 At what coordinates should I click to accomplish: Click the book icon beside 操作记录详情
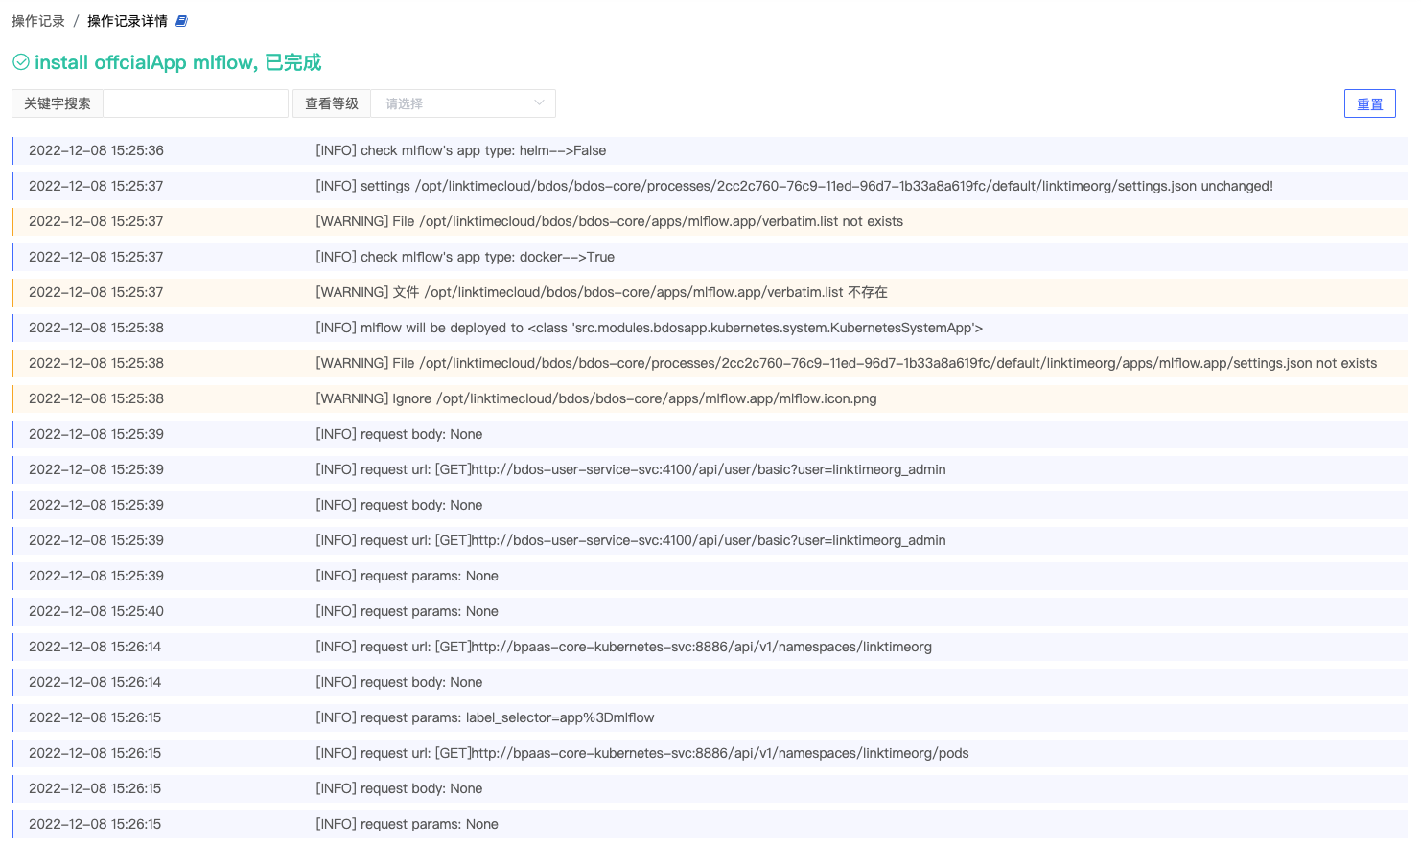click(181, 21)
